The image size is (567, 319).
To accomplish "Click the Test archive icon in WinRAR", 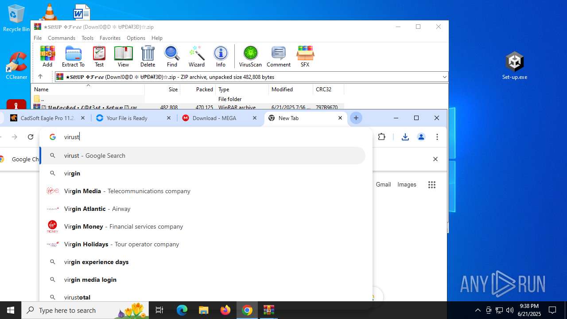I will pyautogui.click(x=99, y=56).
